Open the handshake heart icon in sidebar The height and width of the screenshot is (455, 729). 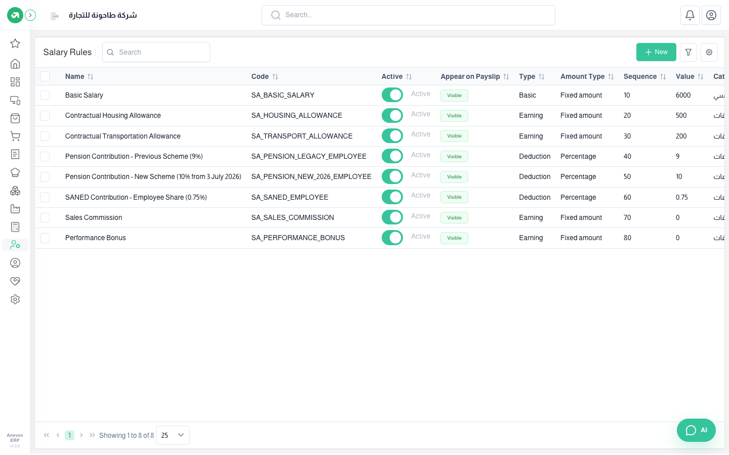(x=15, y=281)
